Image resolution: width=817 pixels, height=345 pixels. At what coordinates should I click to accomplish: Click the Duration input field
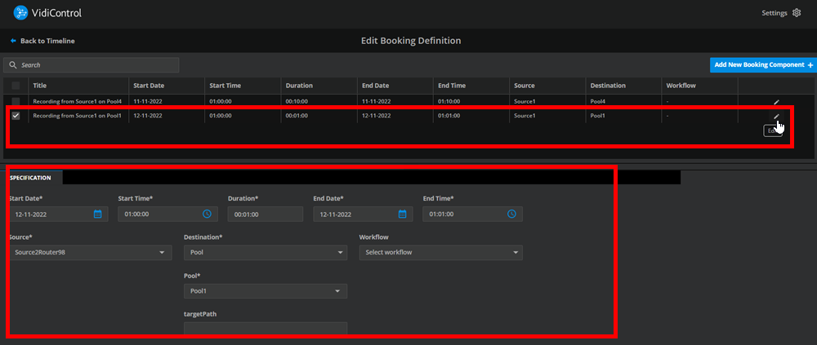click(265, 214)
